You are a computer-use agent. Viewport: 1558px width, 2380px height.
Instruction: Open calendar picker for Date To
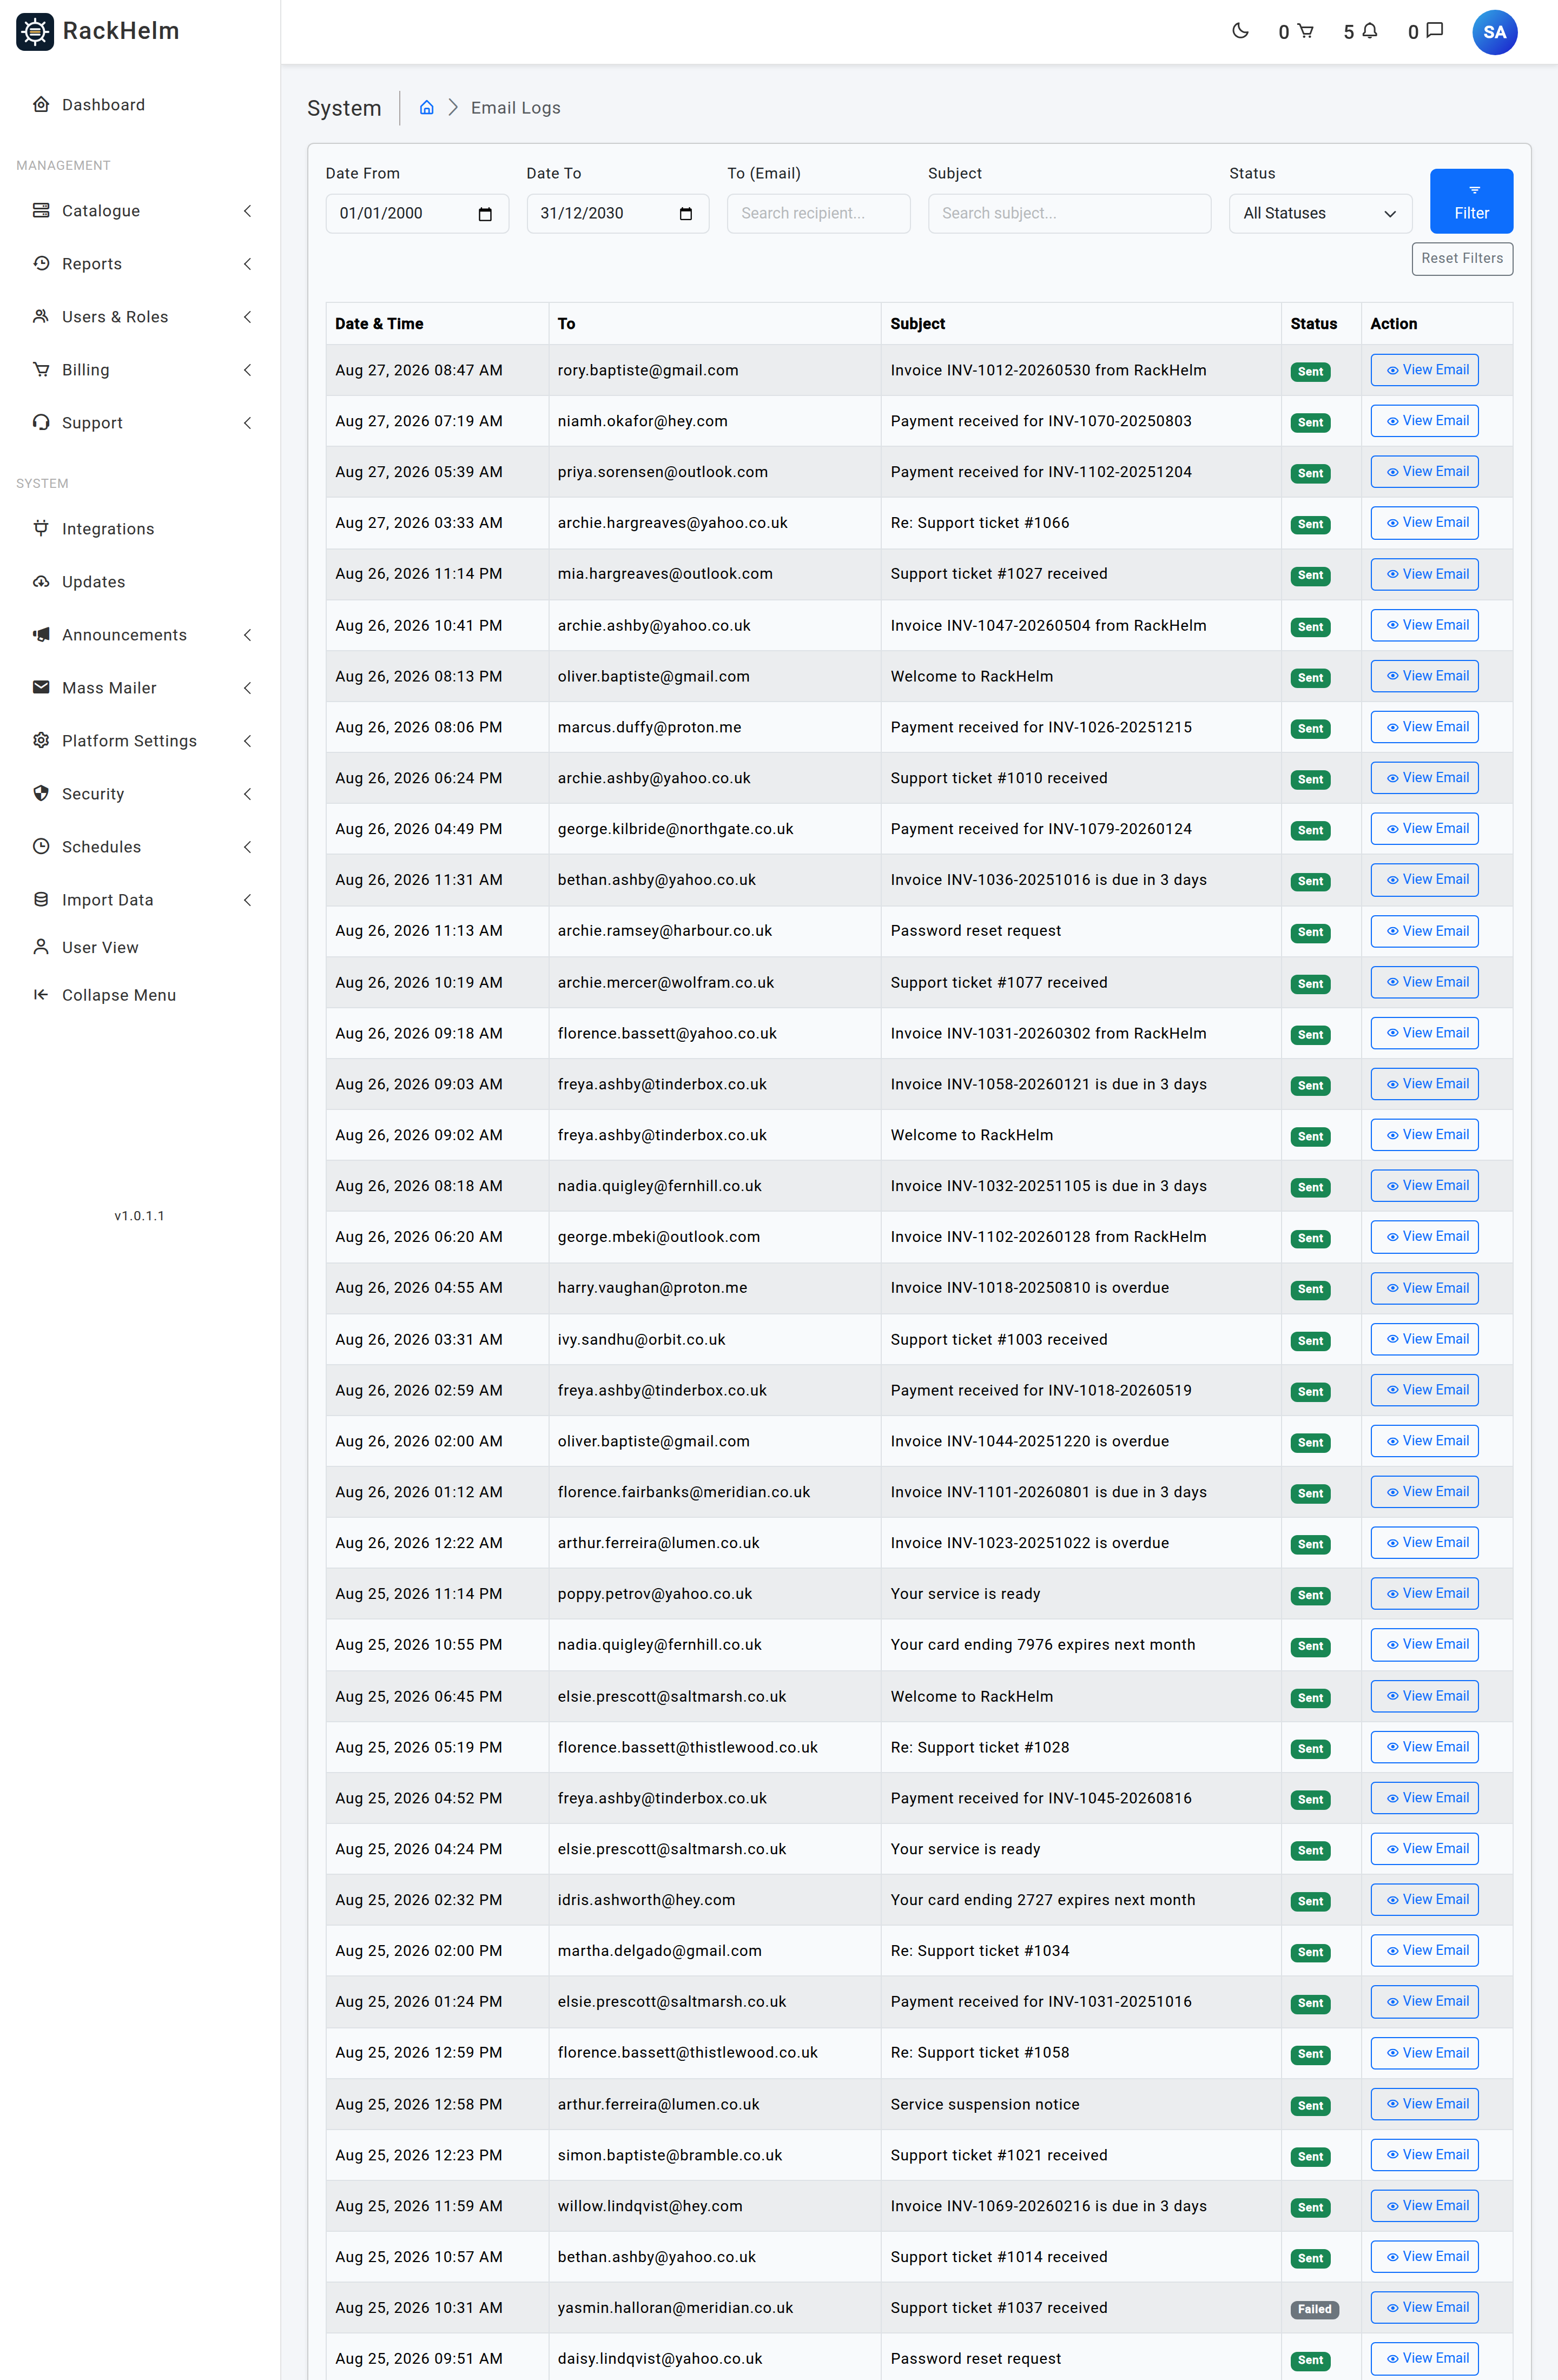(x=685, y=214)
